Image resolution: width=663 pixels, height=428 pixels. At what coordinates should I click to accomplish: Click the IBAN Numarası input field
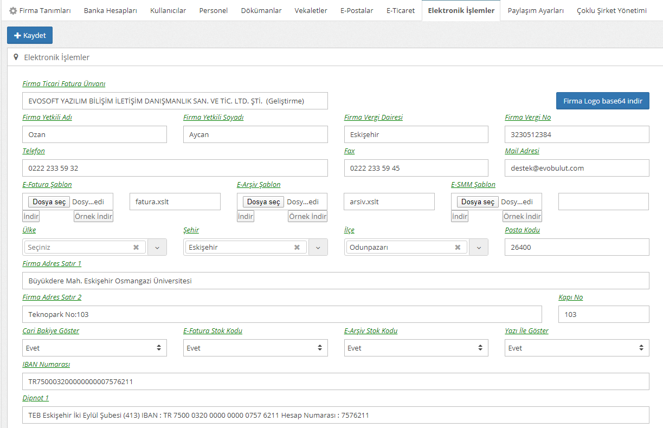click(x=336, y=381)
